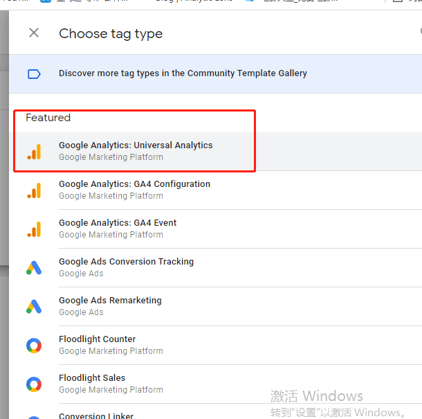
Task: Click the GA4 Event analytics icon
Action: (34, 229)
